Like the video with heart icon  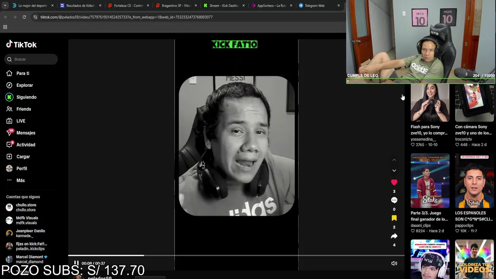tap(394, 182)
